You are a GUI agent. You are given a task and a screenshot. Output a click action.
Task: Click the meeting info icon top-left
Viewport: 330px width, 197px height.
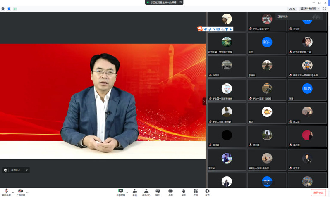[x=3, y=9]
